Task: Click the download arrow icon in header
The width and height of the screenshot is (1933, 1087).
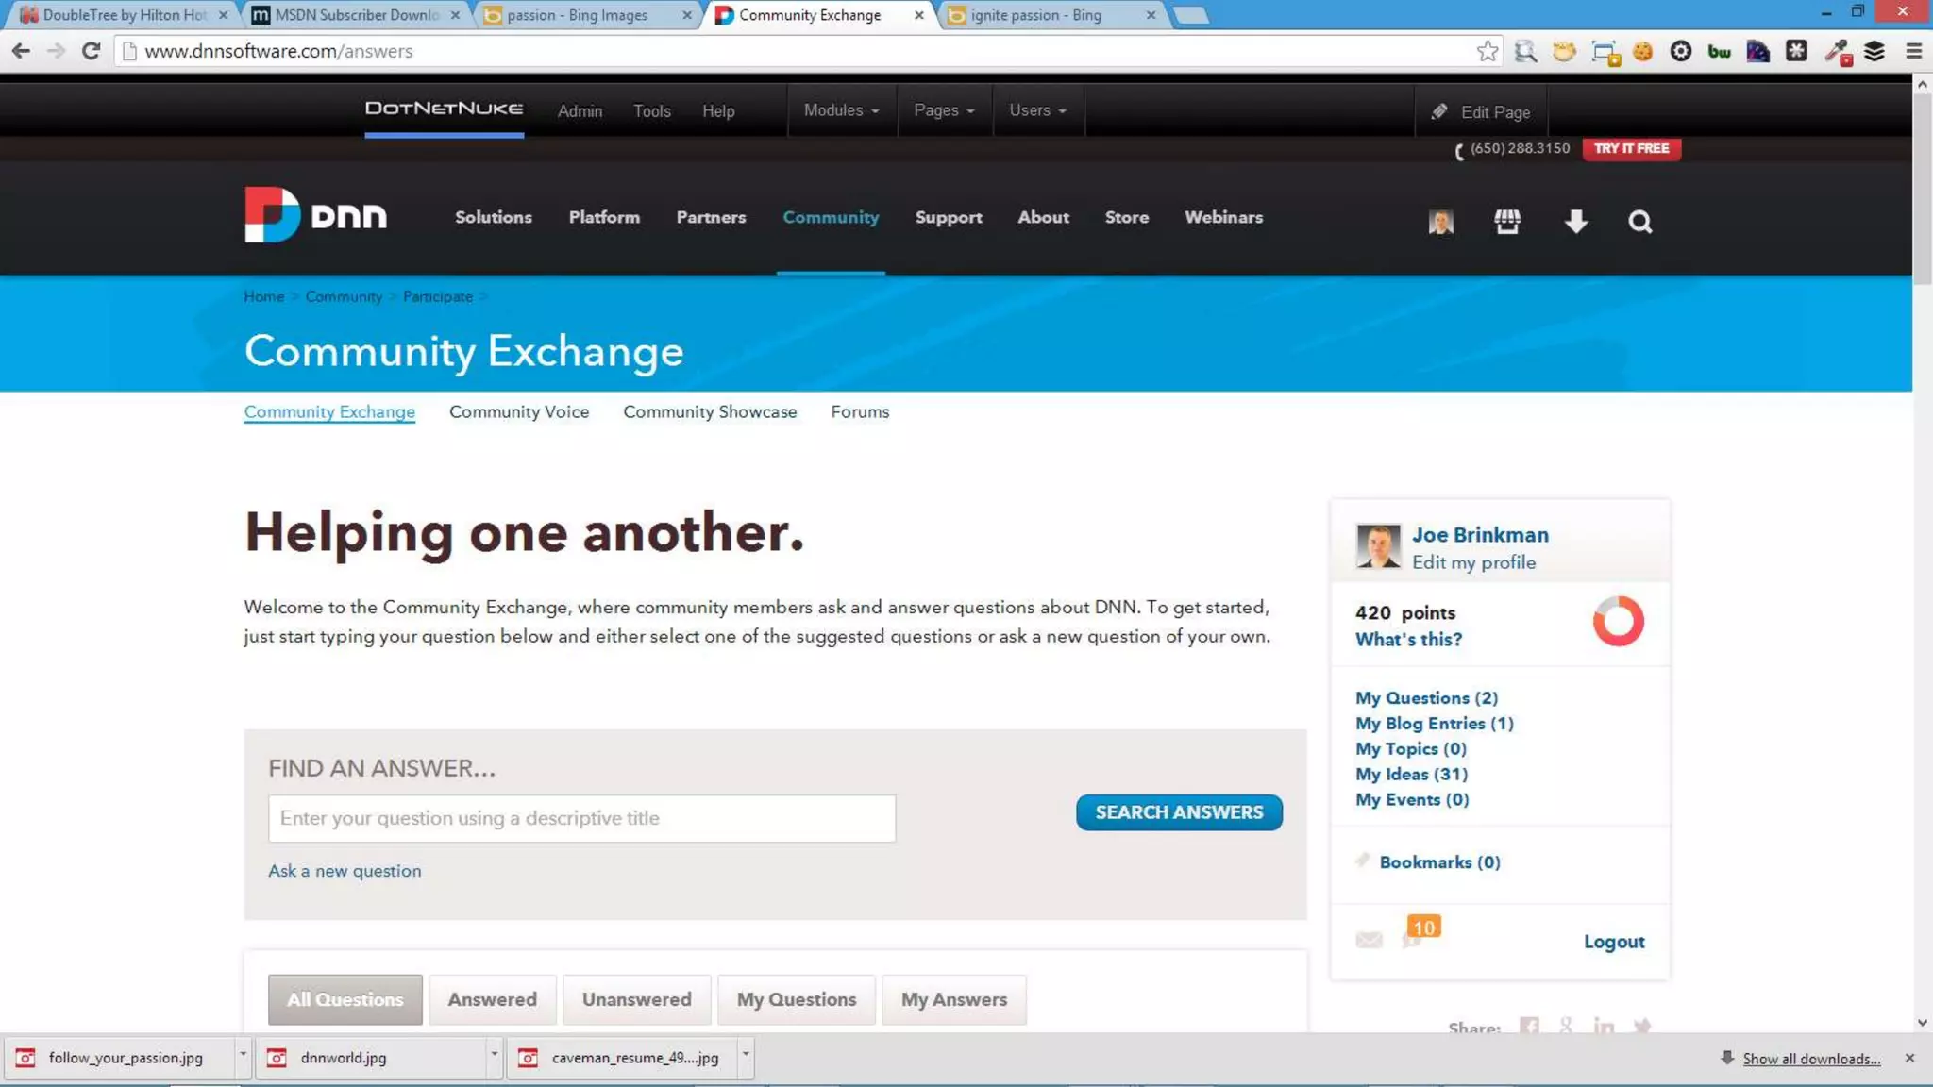Action: (x=1575, y=222)
